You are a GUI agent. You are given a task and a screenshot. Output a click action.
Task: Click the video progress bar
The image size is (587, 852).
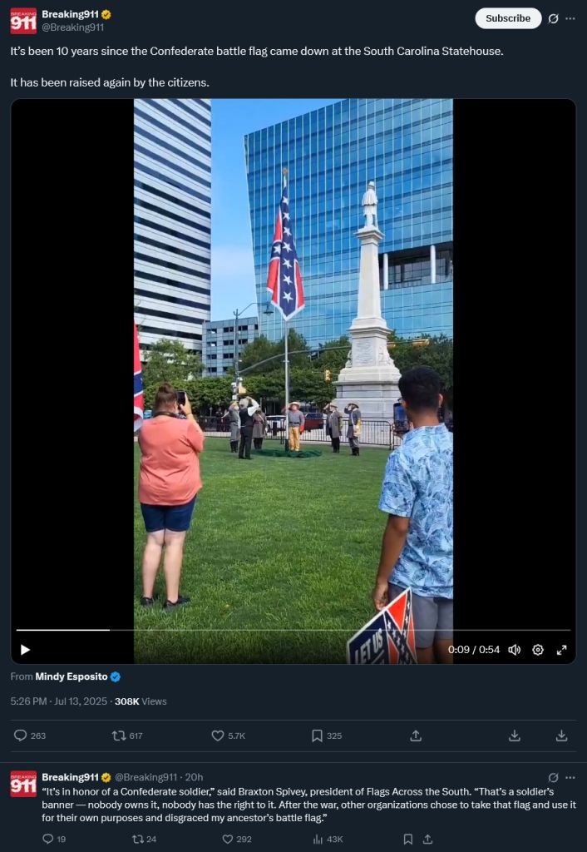tap(293, 630)
